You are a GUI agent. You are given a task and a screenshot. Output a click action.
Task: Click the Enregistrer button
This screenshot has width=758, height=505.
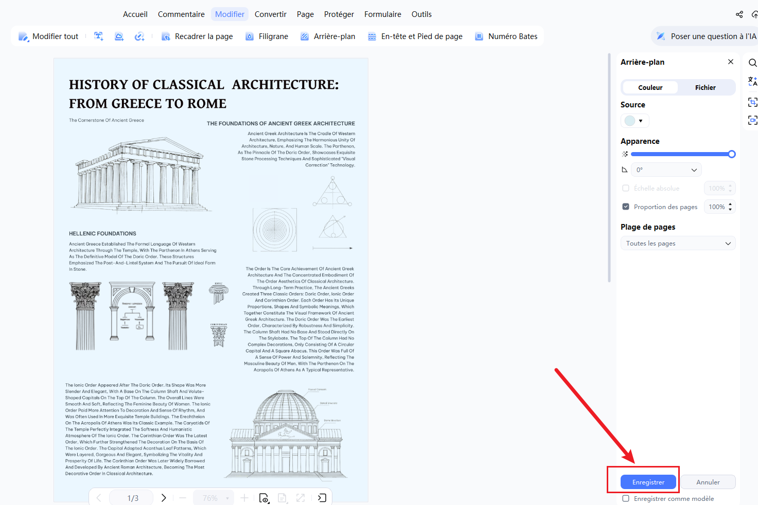648,482
